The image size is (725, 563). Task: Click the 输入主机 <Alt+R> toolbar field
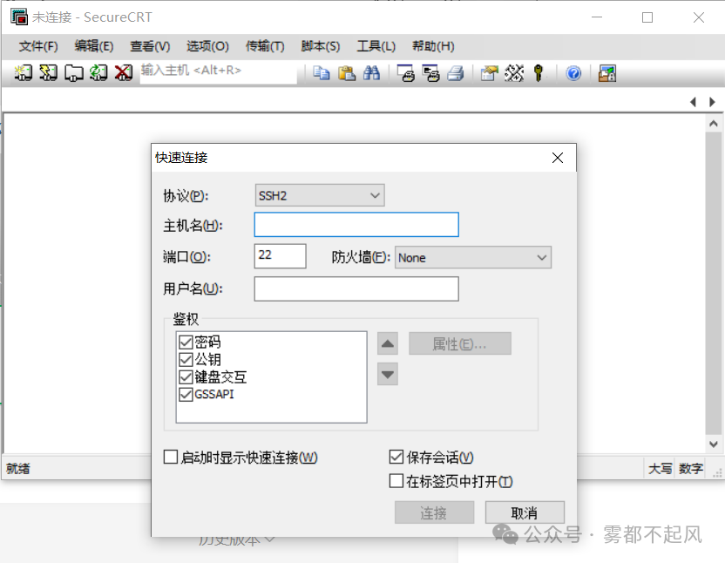coord(218,73)
